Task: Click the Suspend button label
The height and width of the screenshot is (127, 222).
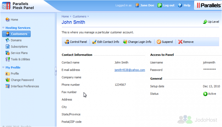Action: point(167,42)
